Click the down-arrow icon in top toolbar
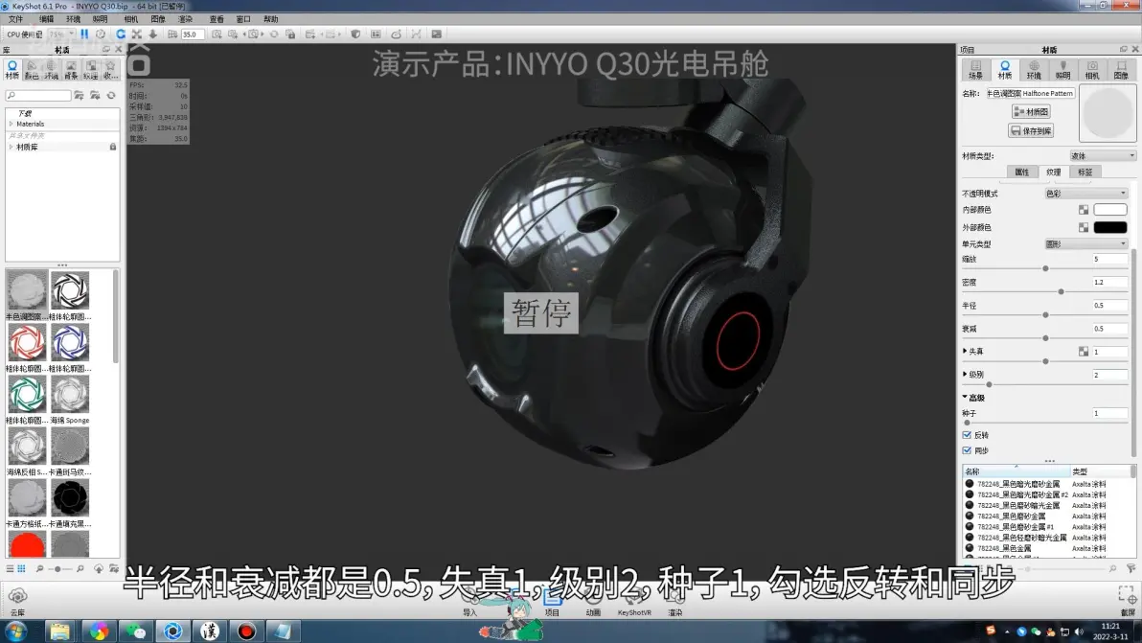The width and height of the screenshot is (1142, 643). click(153, 34)
